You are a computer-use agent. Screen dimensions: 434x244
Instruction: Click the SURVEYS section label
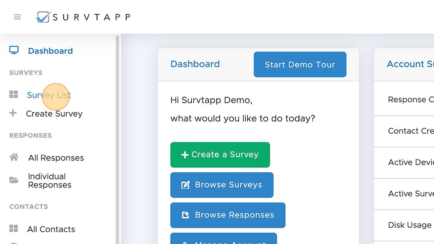click(x=26, y=73)
